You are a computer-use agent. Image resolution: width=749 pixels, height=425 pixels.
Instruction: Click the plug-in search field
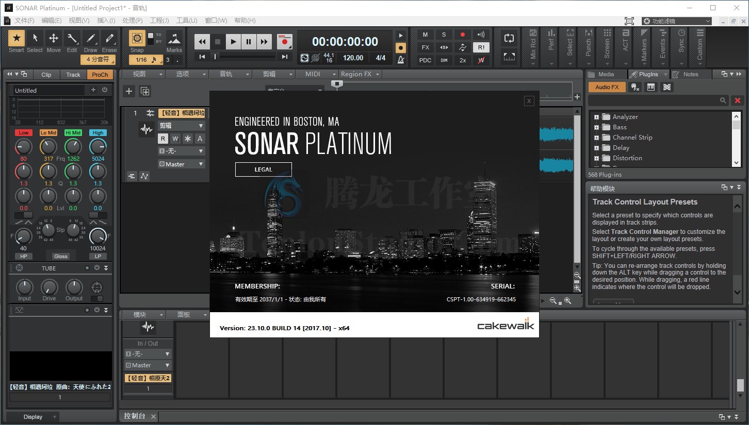click(x=658, y=100)
